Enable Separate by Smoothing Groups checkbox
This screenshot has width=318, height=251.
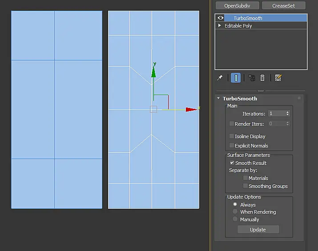tap(246, 186)
